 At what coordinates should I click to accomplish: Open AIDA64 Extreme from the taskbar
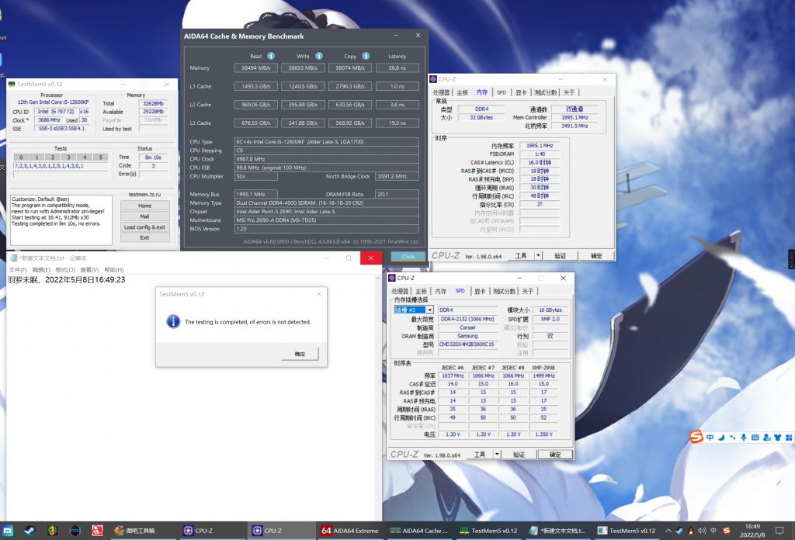click(x=349, y=531)
